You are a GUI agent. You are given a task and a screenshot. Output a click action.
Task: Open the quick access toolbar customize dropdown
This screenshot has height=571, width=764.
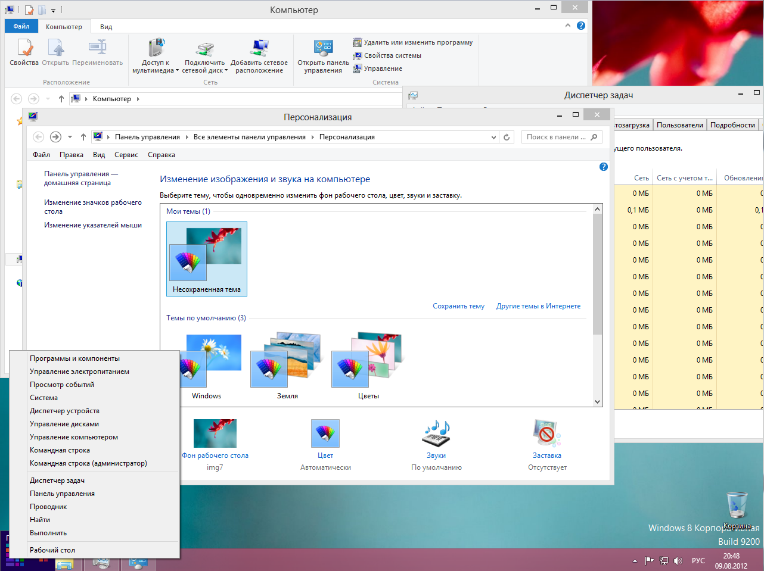[x=53, y=10]
